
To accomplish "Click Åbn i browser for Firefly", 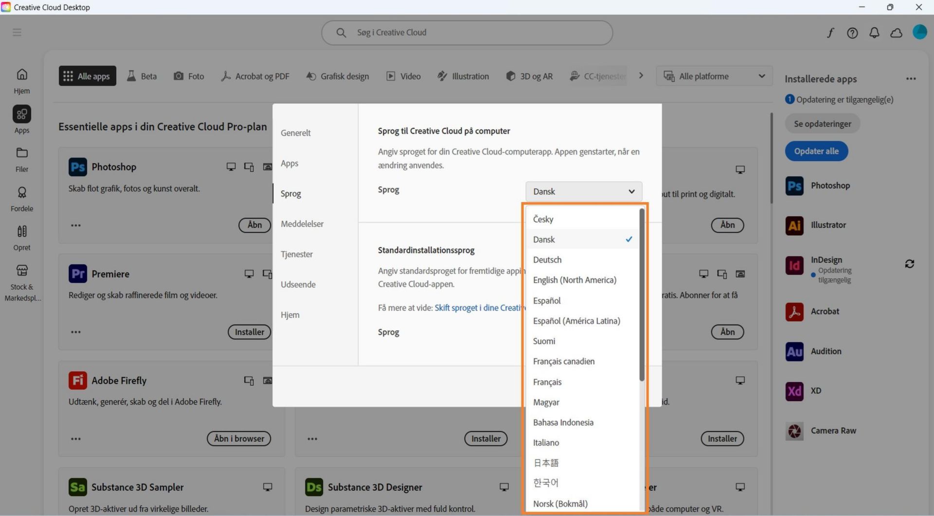I will click(x=239, y=439).
